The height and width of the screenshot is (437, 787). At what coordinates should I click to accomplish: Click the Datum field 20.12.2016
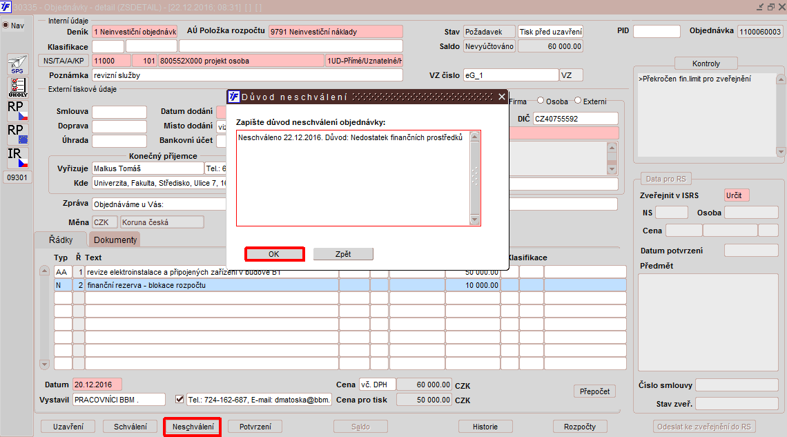[x=97, y=385]
